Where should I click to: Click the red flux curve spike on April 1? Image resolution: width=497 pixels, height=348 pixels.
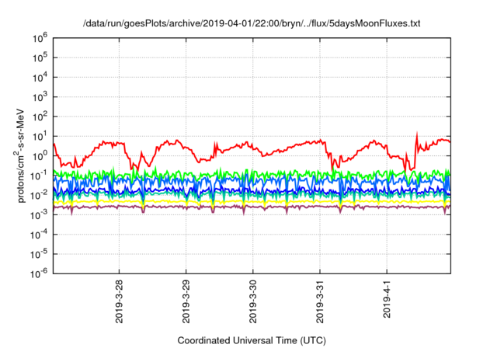(x=417, y=137)
